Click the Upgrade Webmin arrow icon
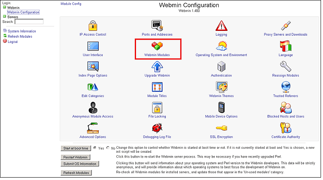 157,67
